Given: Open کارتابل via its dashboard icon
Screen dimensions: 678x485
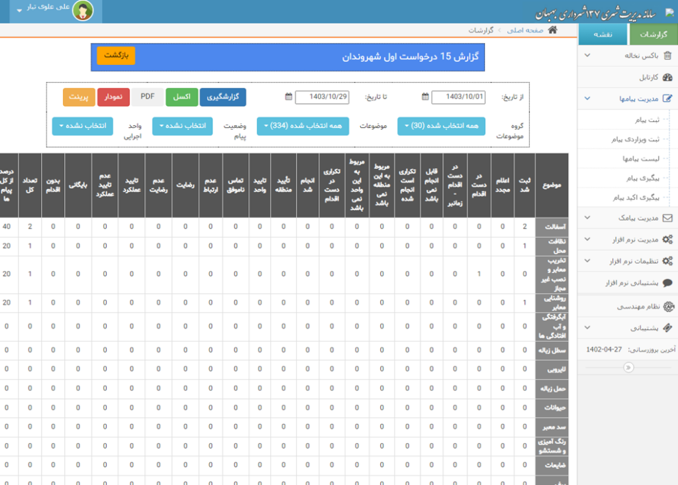Looking at the screenshot, I should (x=667, y=78).
